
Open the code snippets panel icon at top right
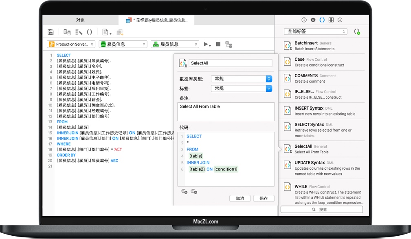point(323,19)
